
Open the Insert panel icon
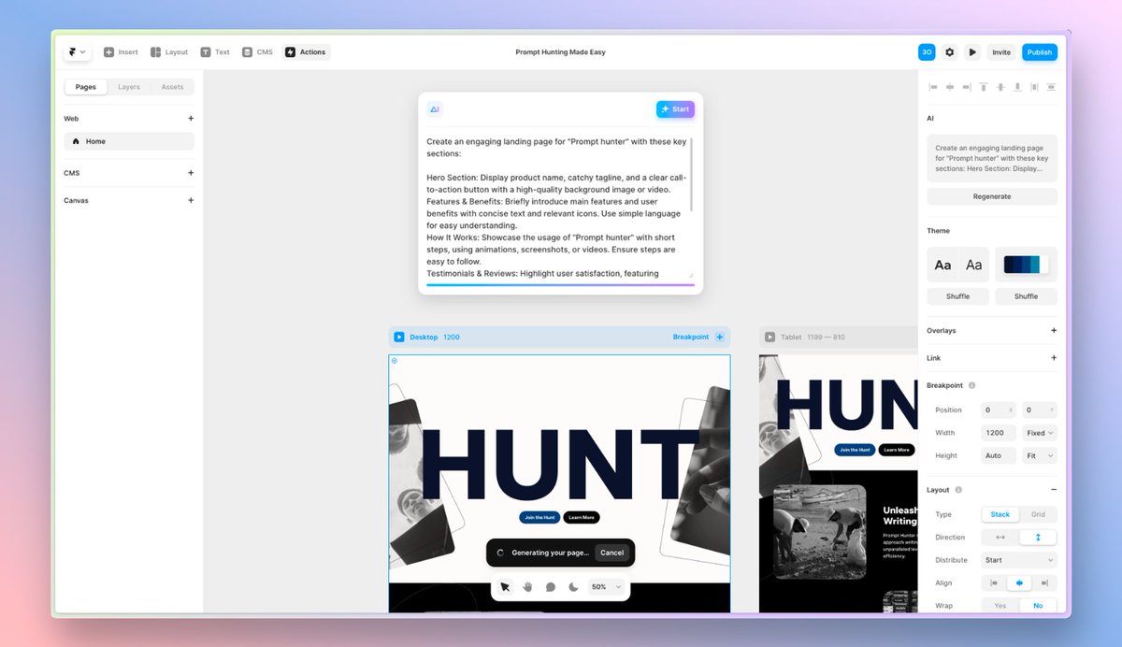click(x=111, y=51)
